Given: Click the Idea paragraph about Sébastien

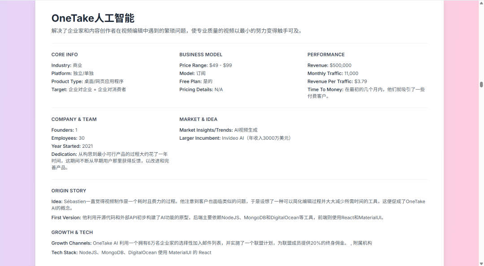Looking at the screenshot, I should tap(238, 205).
